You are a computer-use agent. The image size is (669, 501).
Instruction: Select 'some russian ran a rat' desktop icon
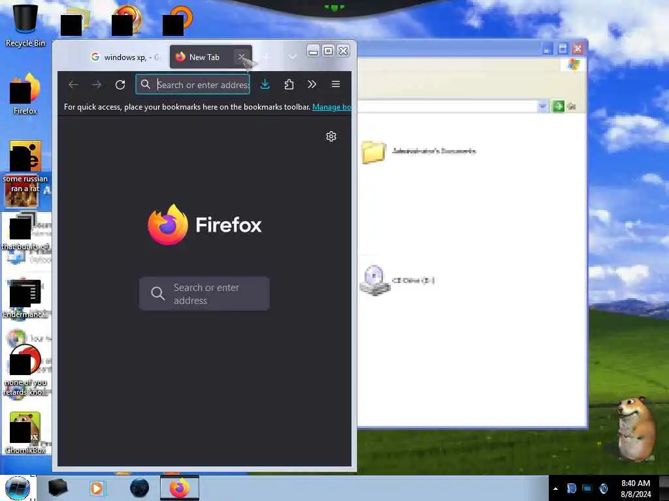click(25, 166)
